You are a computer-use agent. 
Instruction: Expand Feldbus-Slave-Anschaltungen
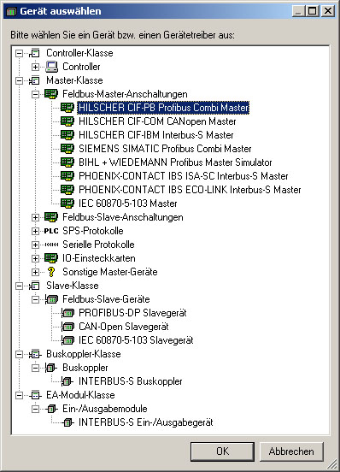(35, 217)
